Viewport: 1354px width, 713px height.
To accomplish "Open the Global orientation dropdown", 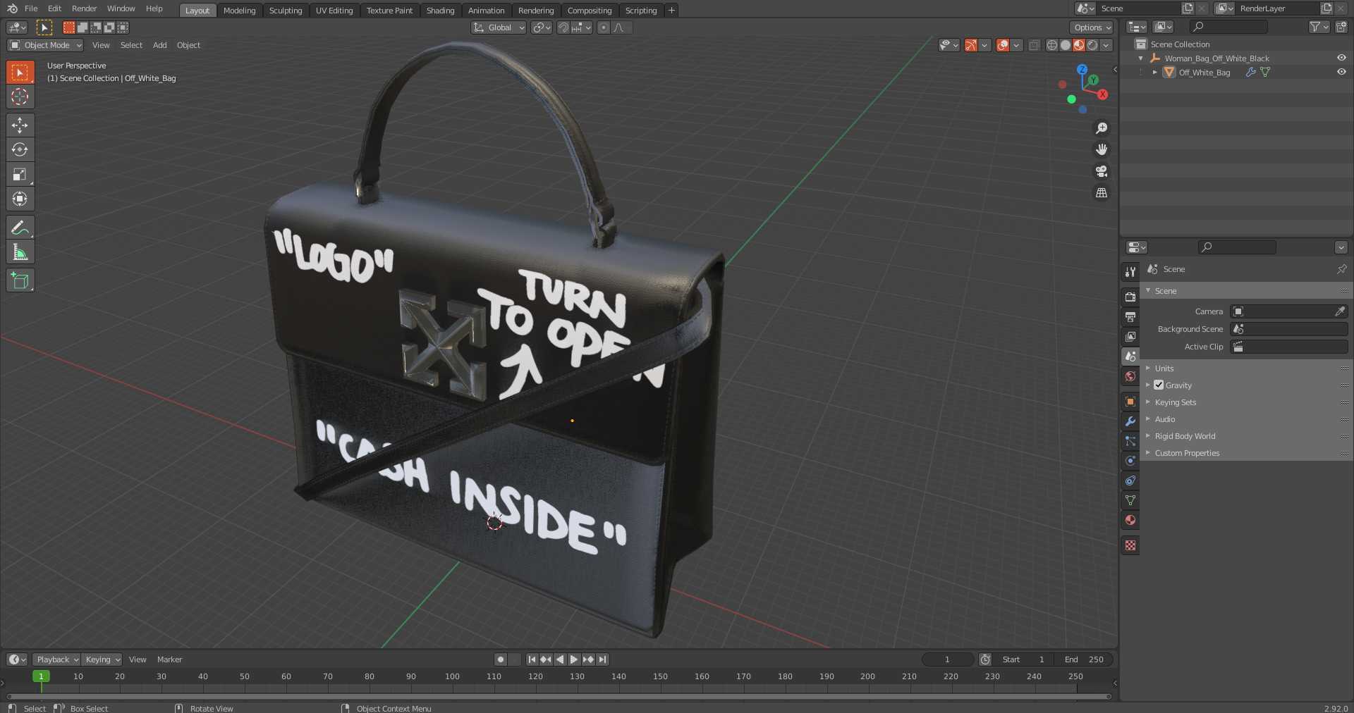I will pos(499,27).
